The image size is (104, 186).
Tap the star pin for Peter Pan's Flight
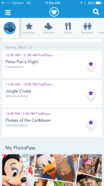(x=91, y=65)
